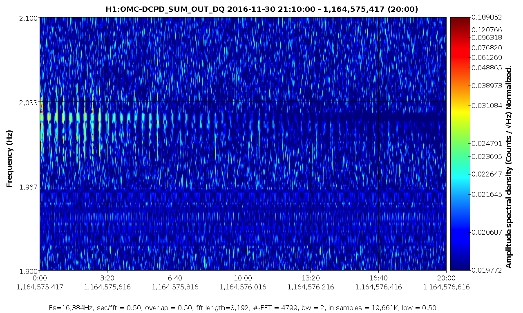Select GPS time 1,164,575,616
The width and height of the screenshot is (523, 313).
click(x=107, y=287)
